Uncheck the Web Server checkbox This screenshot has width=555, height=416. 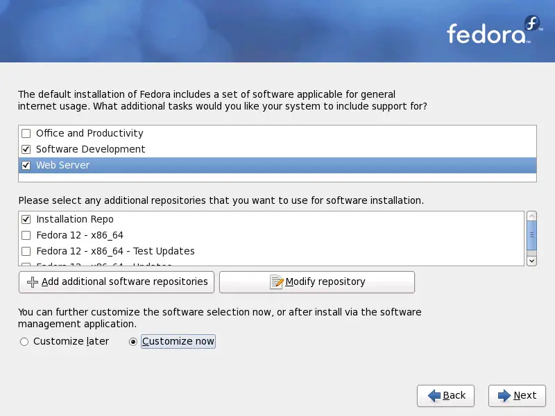[x=26, y=165]
